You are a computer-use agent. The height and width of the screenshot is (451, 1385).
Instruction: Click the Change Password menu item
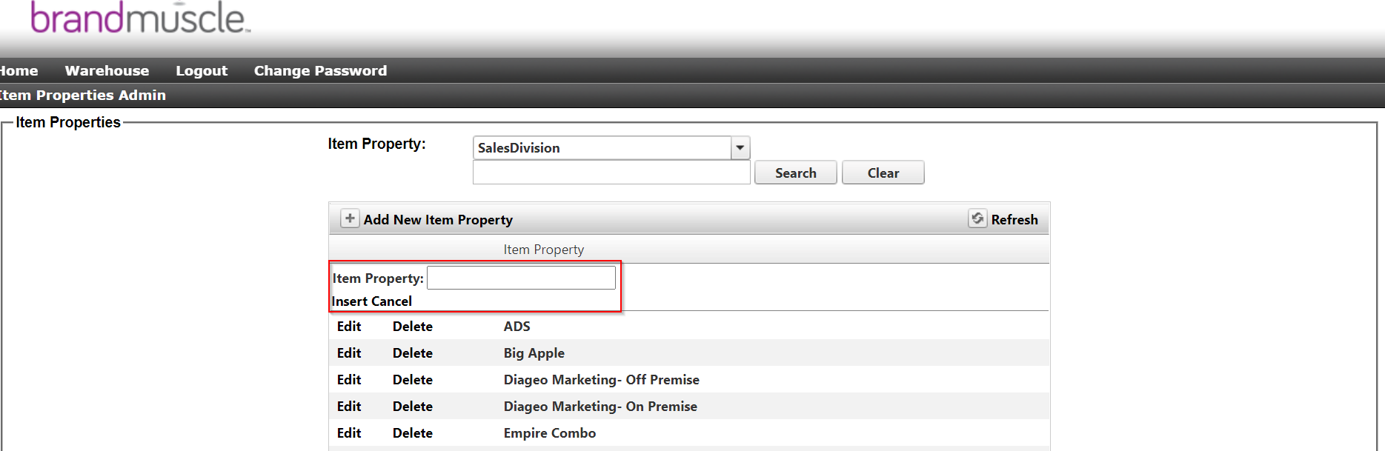coord(320,70)
